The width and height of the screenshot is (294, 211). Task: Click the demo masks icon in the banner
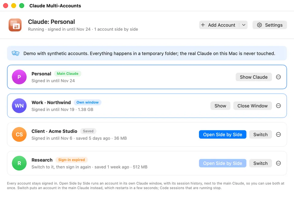(16, 53)
